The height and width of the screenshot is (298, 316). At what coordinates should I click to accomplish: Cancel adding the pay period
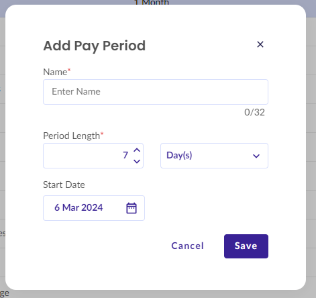click(187, 246)
